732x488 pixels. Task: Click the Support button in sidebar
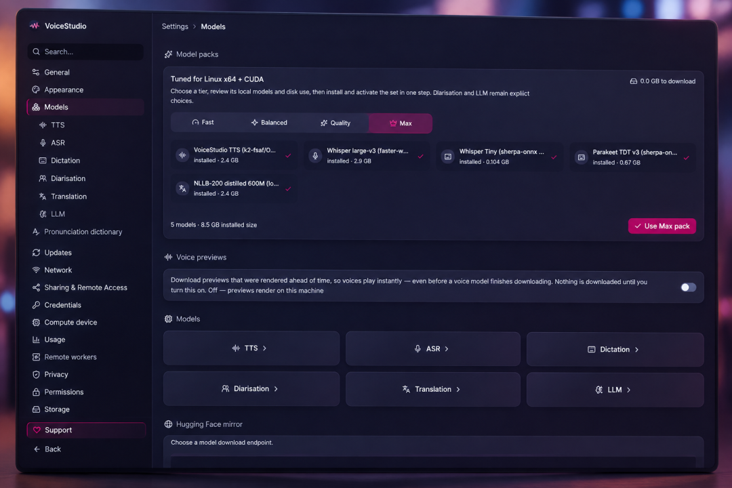pyautogui.click(x=86, y=430)
